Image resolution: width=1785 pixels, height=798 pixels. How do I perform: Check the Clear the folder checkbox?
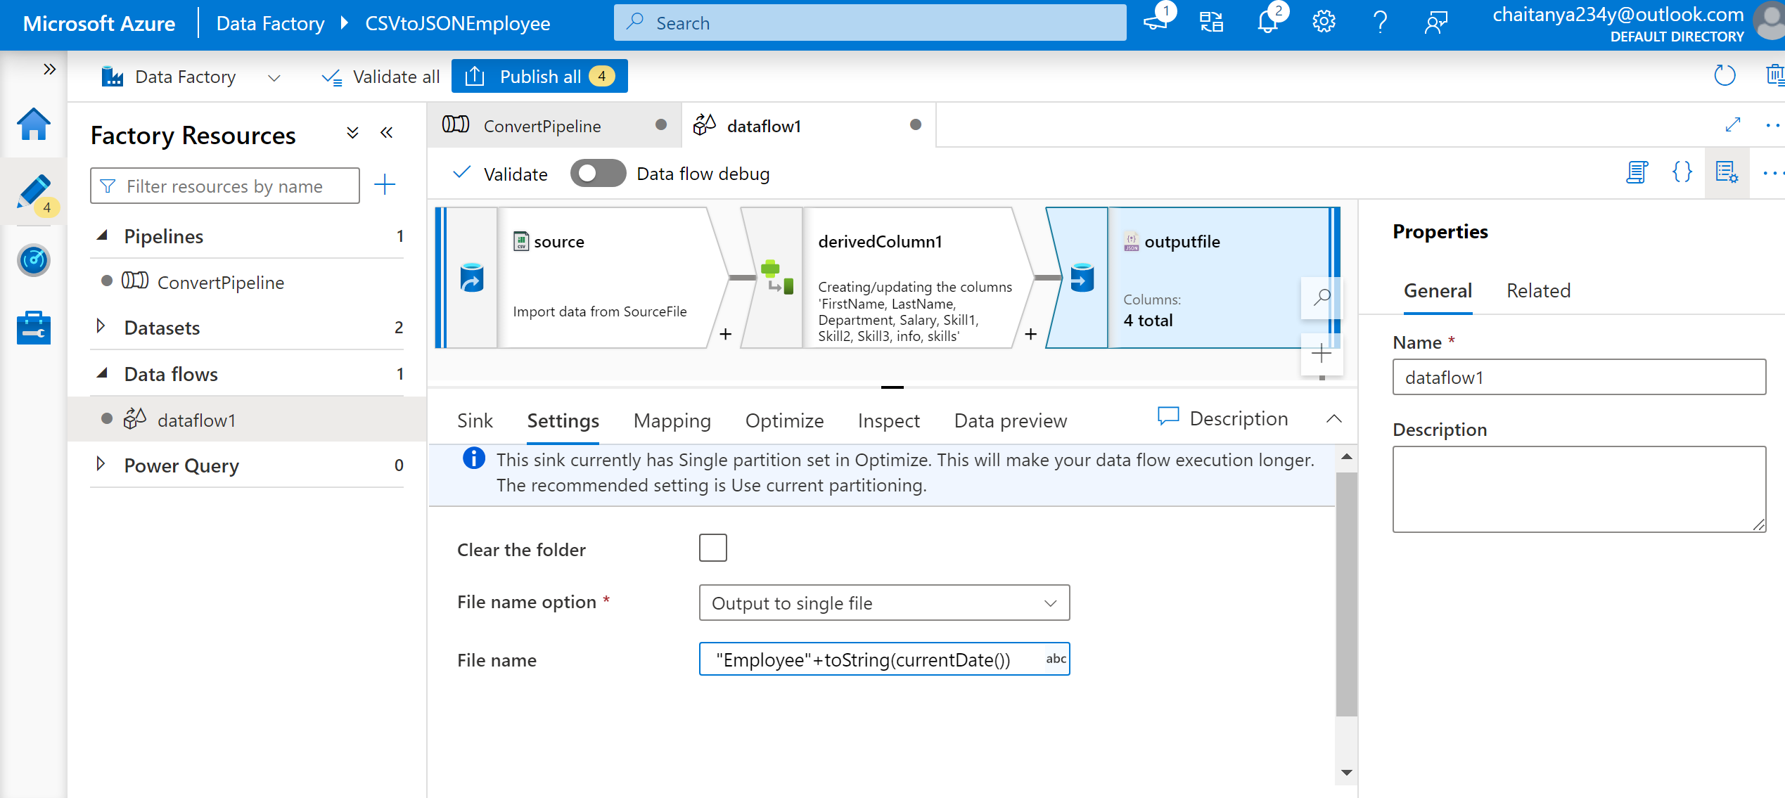(712, 548)
